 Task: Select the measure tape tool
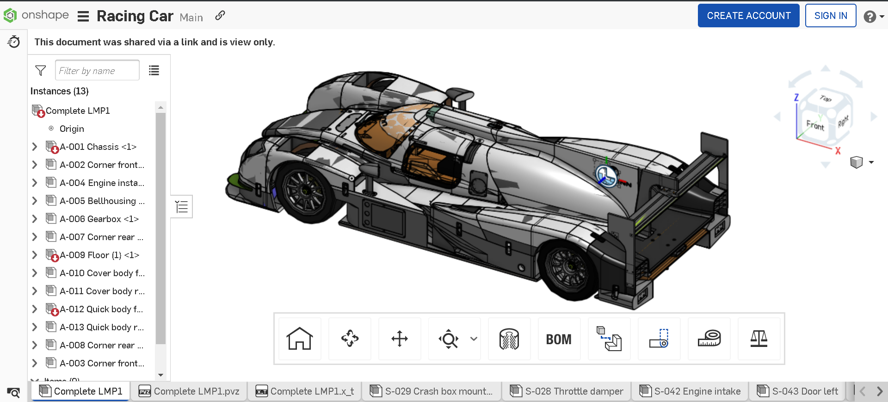[709, 339]
